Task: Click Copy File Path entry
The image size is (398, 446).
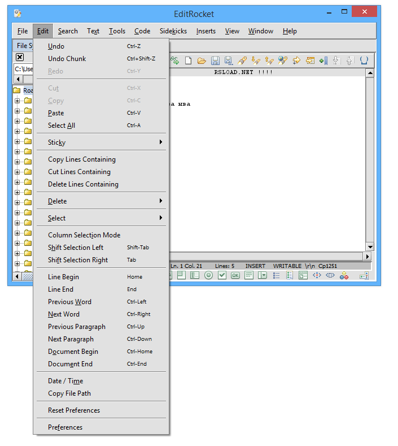Action: 101,393
